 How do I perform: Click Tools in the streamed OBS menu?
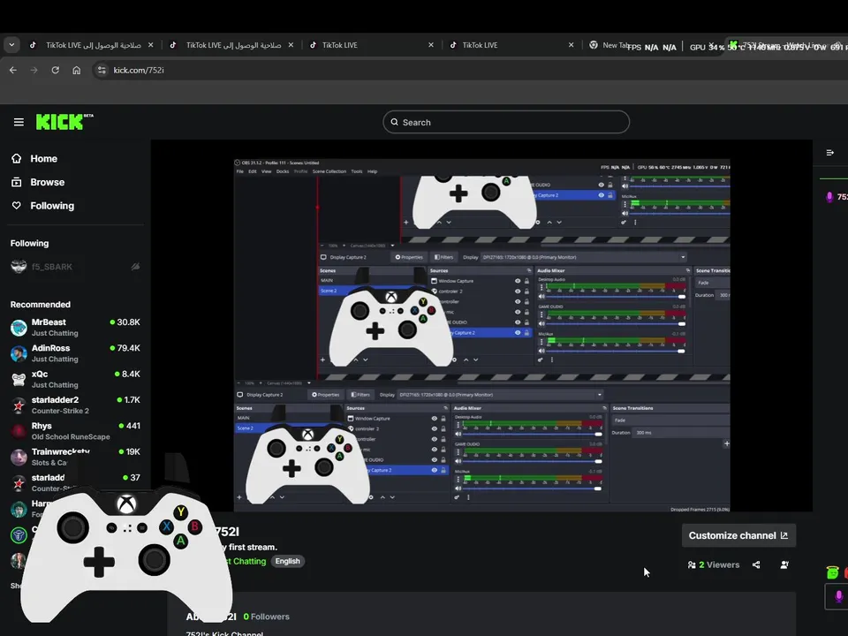(356, 171)
